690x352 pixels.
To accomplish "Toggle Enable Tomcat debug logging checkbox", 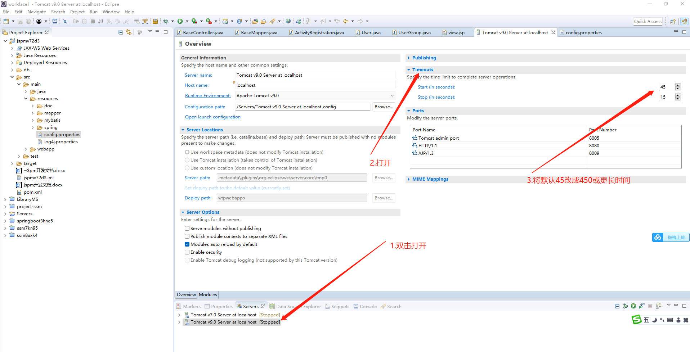I will pos(187,260).
